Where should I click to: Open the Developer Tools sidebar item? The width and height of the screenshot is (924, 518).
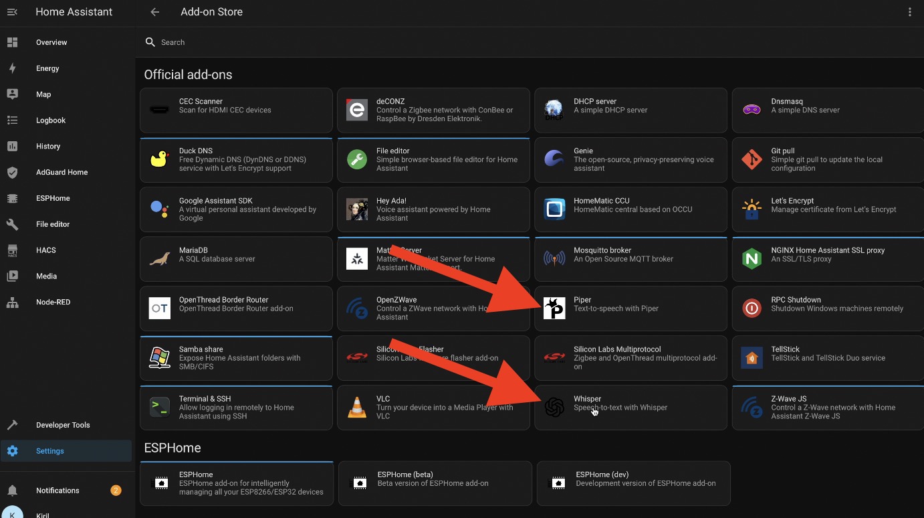click(x=67, y=425)
